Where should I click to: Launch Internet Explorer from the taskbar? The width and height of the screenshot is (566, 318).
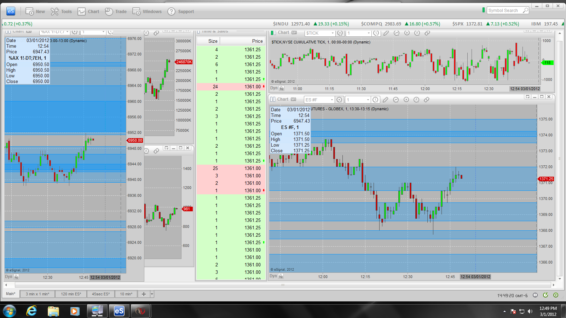(x=32, y=311)
